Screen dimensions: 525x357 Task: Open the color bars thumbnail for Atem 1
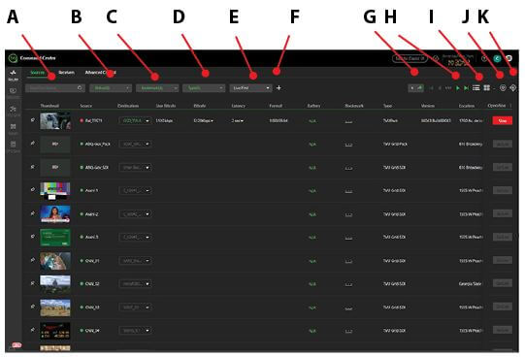tap(55, 191)
